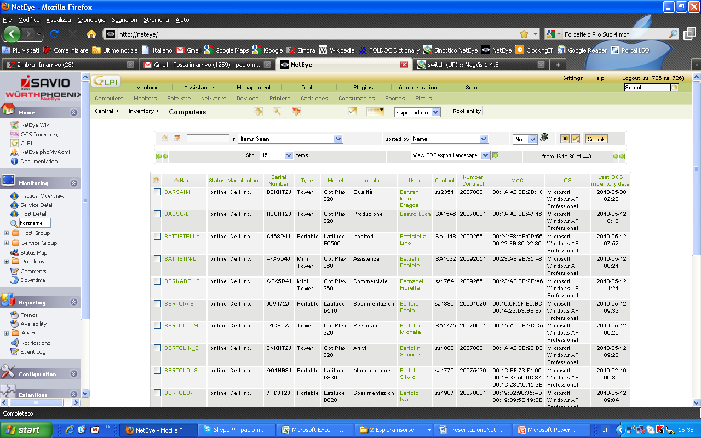Collapse the Monitoring sidebar section
701x438 pixels.
pos(74,183)
